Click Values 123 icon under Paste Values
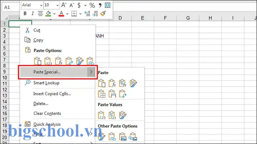The height and width of the screenshot is (144, 257). click(102, 115)
